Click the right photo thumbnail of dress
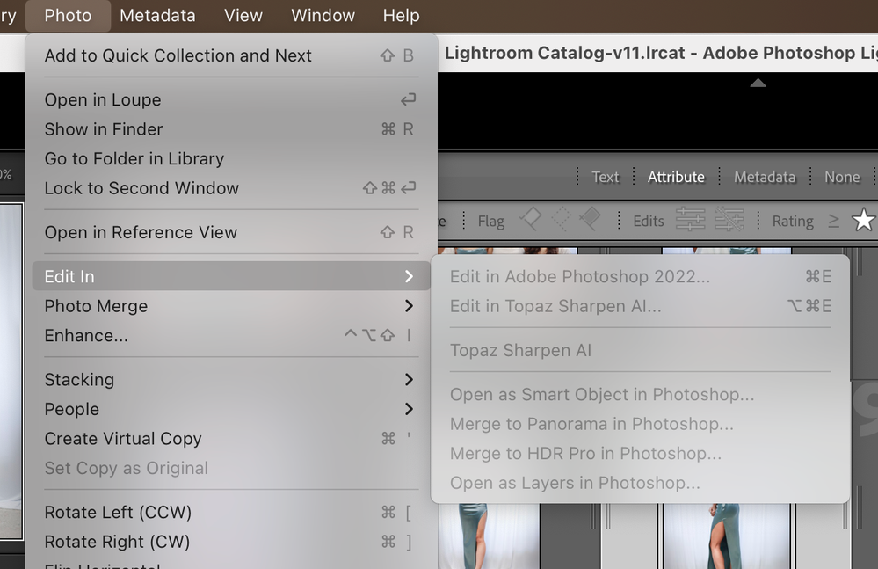 coord(725,535)
